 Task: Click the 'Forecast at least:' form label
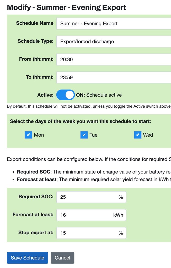(33, 215)
